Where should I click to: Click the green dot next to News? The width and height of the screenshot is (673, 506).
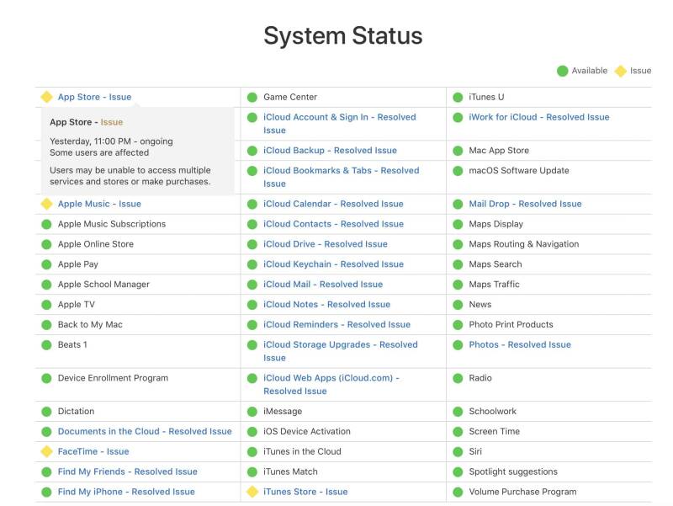[x=458, y=305]
